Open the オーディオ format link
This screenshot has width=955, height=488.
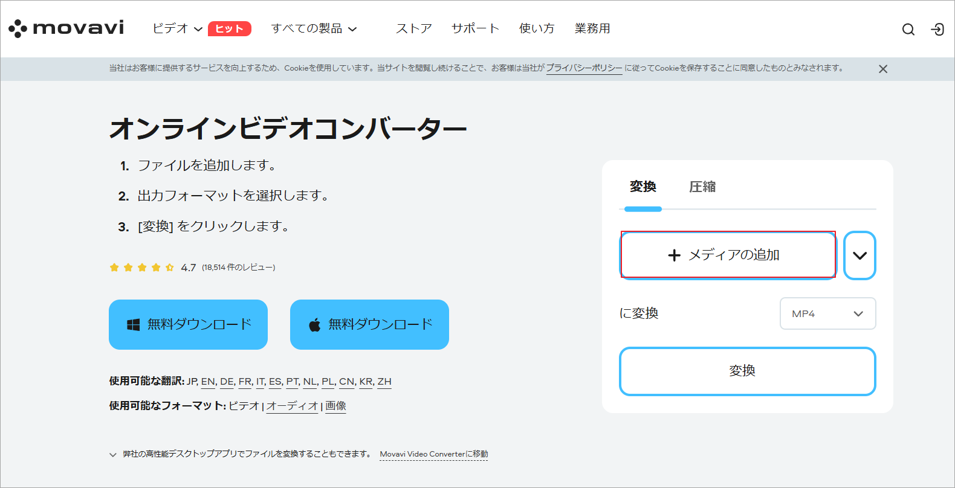click(x=292, y=406)
